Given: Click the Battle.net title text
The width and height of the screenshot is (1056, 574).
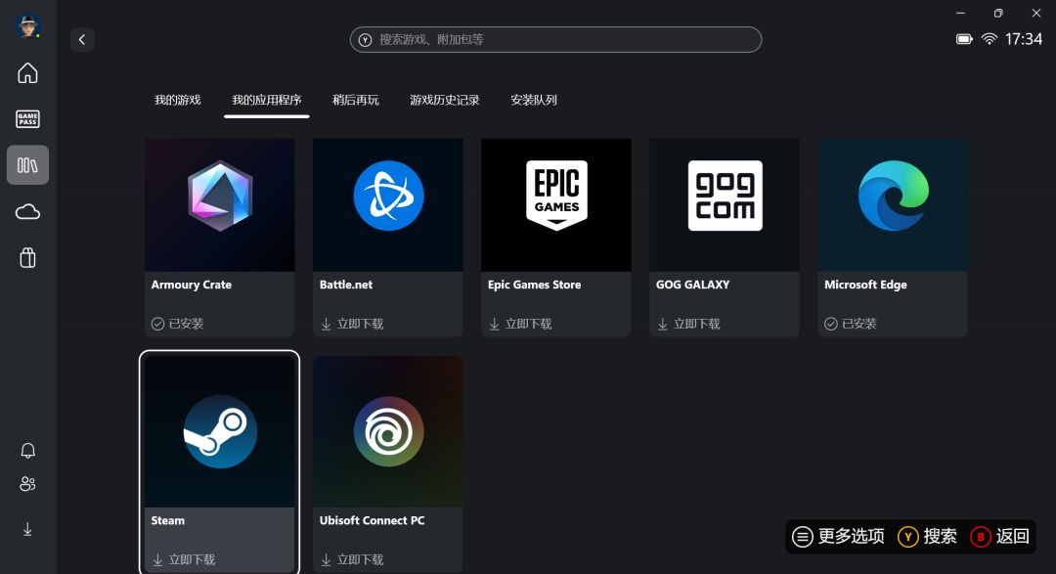Looking at the screenshot, I should [x=346, y=285].
